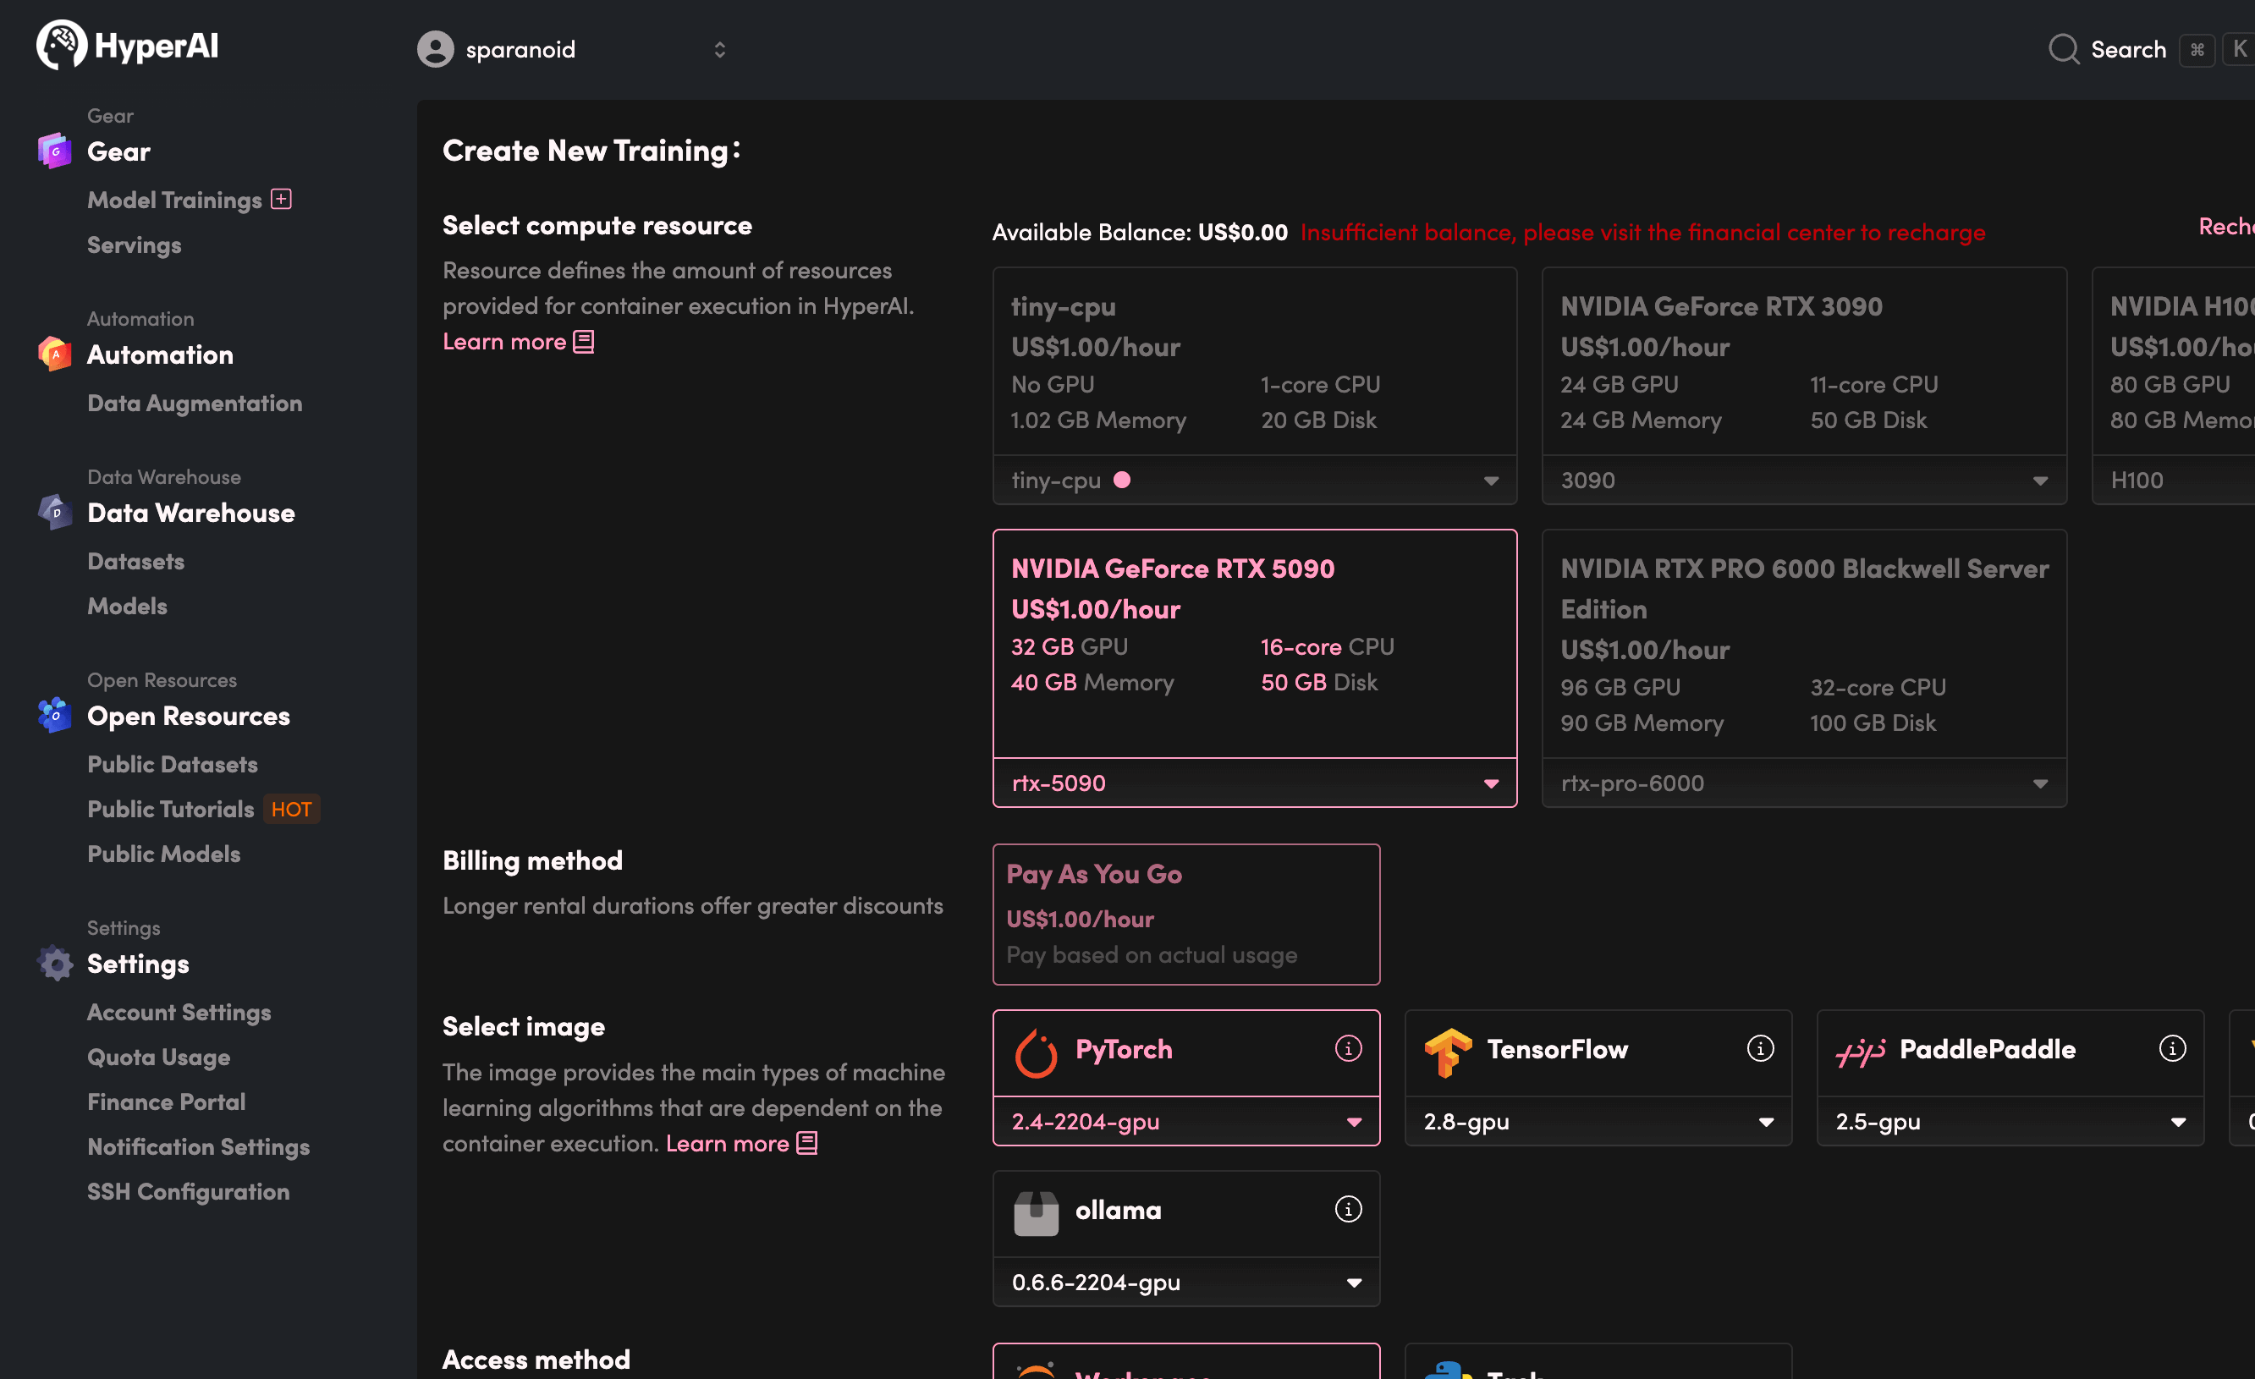Click the HyperAI logo icon

[x=61, y=44]
